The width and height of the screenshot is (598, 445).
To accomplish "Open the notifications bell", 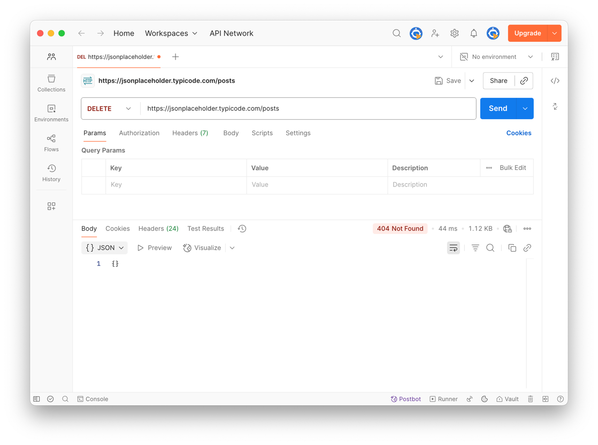I will (473, 33).
